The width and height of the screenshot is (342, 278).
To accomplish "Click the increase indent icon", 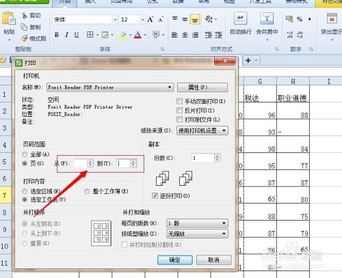I will (218, 35).
